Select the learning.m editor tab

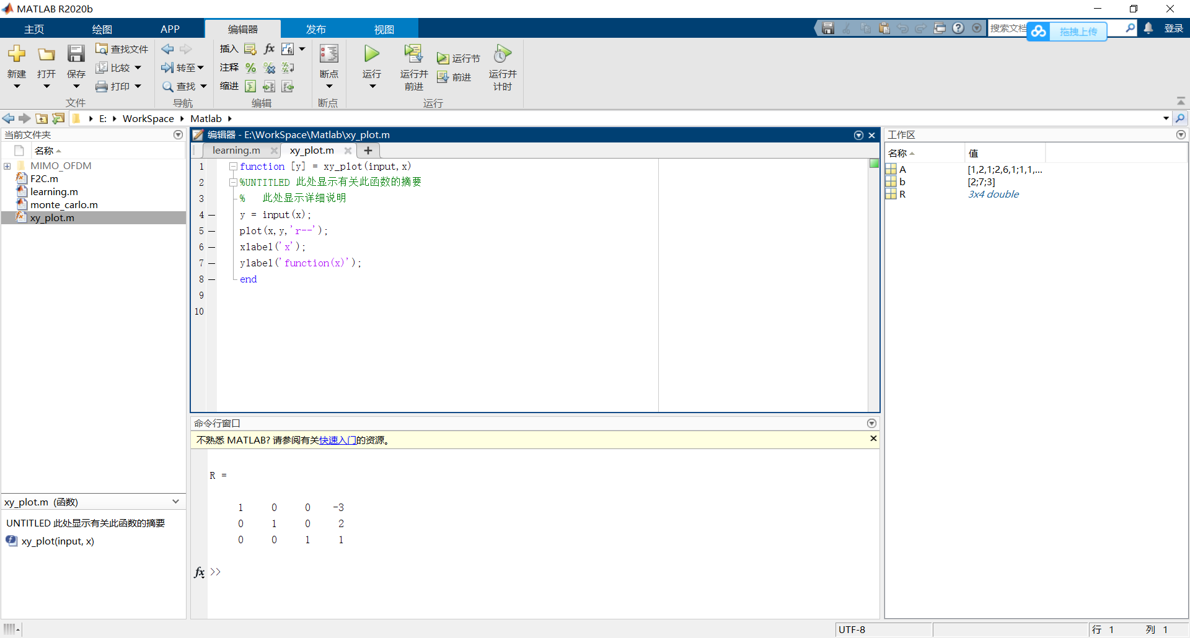tap(236, 151)
